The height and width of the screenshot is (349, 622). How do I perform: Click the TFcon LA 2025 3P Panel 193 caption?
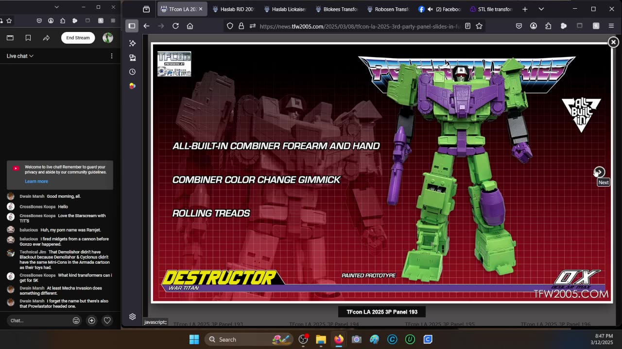pyautogui.click(x=382, y=312)
